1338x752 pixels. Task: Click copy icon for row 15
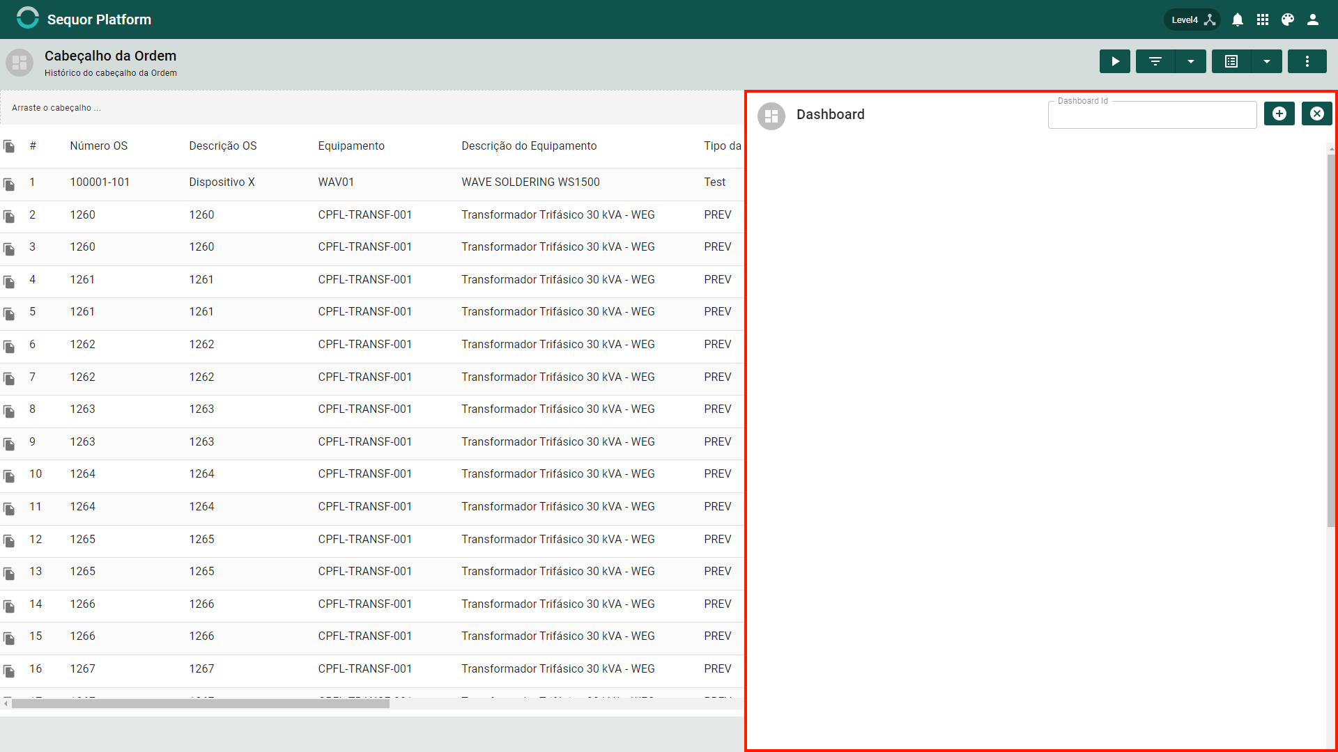point(9,639)
